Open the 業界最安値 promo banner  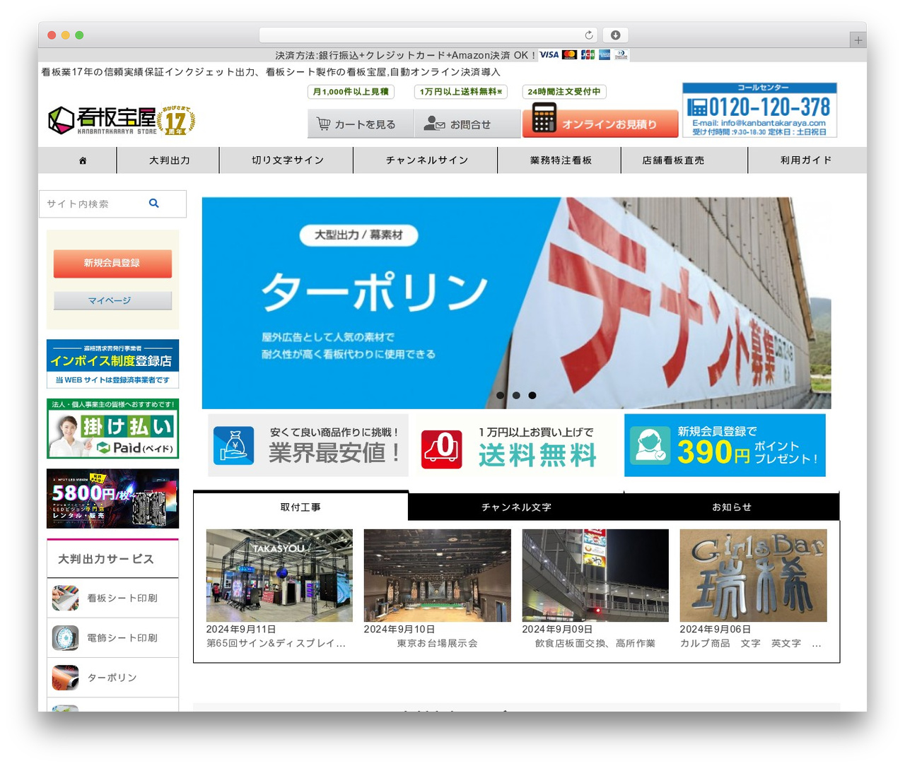(308, 445)
